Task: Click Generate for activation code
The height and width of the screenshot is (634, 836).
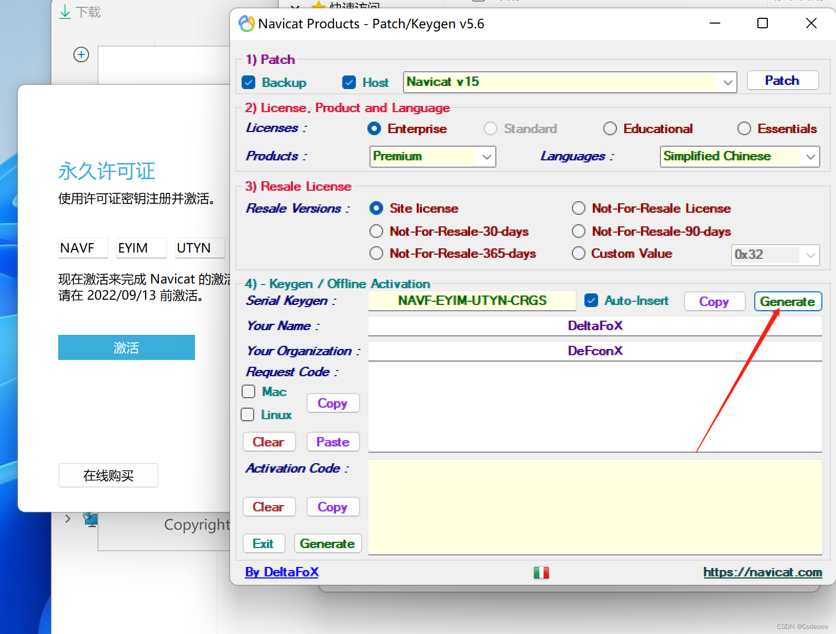Action: point(328,543)
